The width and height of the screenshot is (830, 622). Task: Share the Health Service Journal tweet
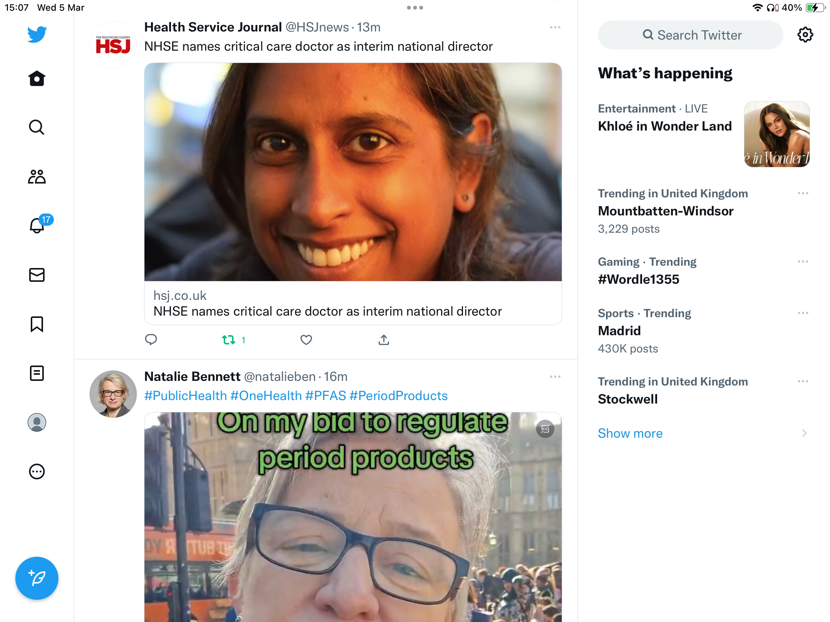click(384, 340)
